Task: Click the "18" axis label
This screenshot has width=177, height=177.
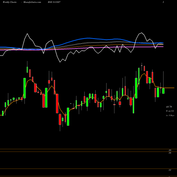Action: tap(170, 153)
